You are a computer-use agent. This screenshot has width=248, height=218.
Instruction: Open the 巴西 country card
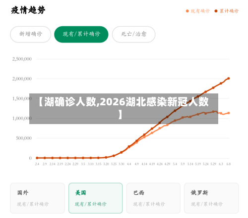pos(153,198)
